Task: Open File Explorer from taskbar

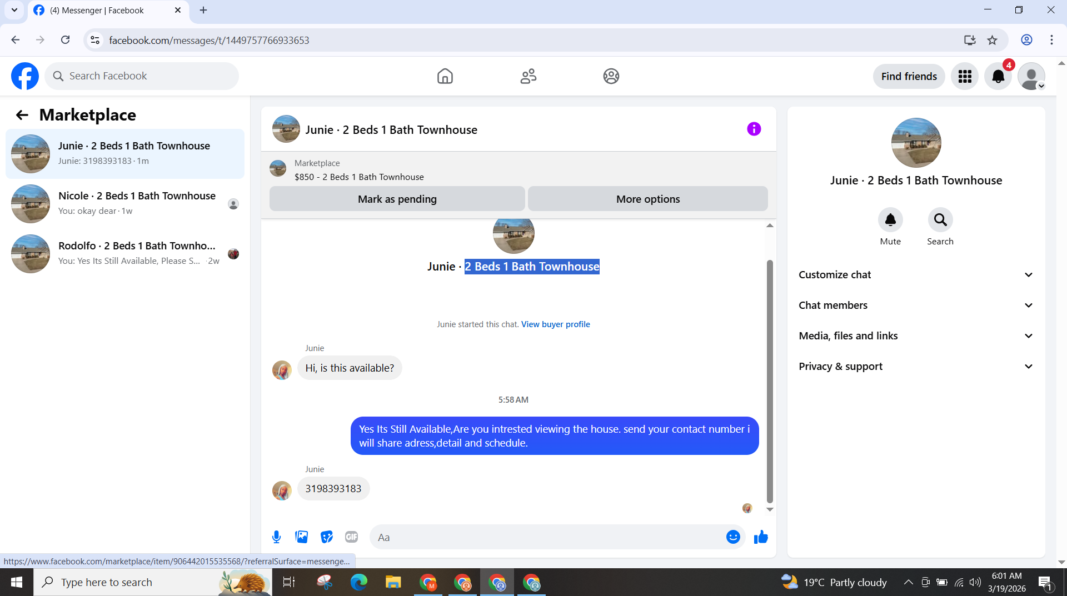Action: (393, 582)
